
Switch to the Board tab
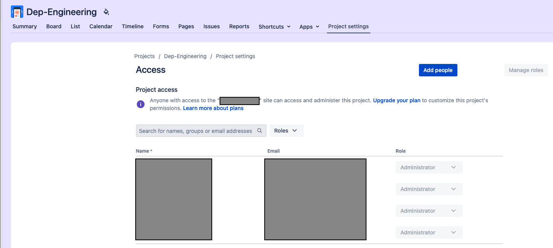pos(54,26)
